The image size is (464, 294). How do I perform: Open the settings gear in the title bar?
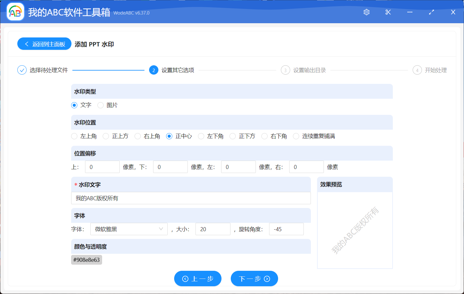(366, 12)
